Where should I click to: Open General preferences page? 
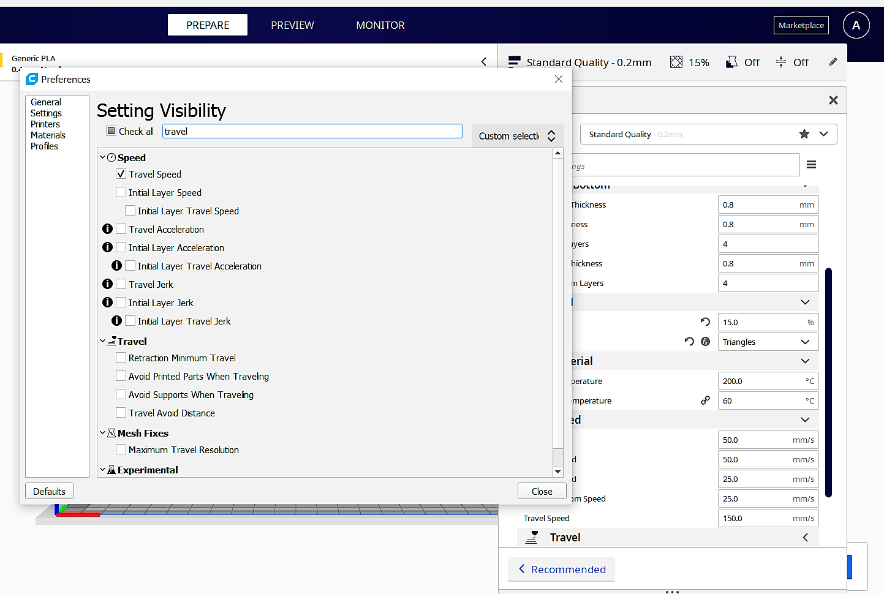coord(46,102)
